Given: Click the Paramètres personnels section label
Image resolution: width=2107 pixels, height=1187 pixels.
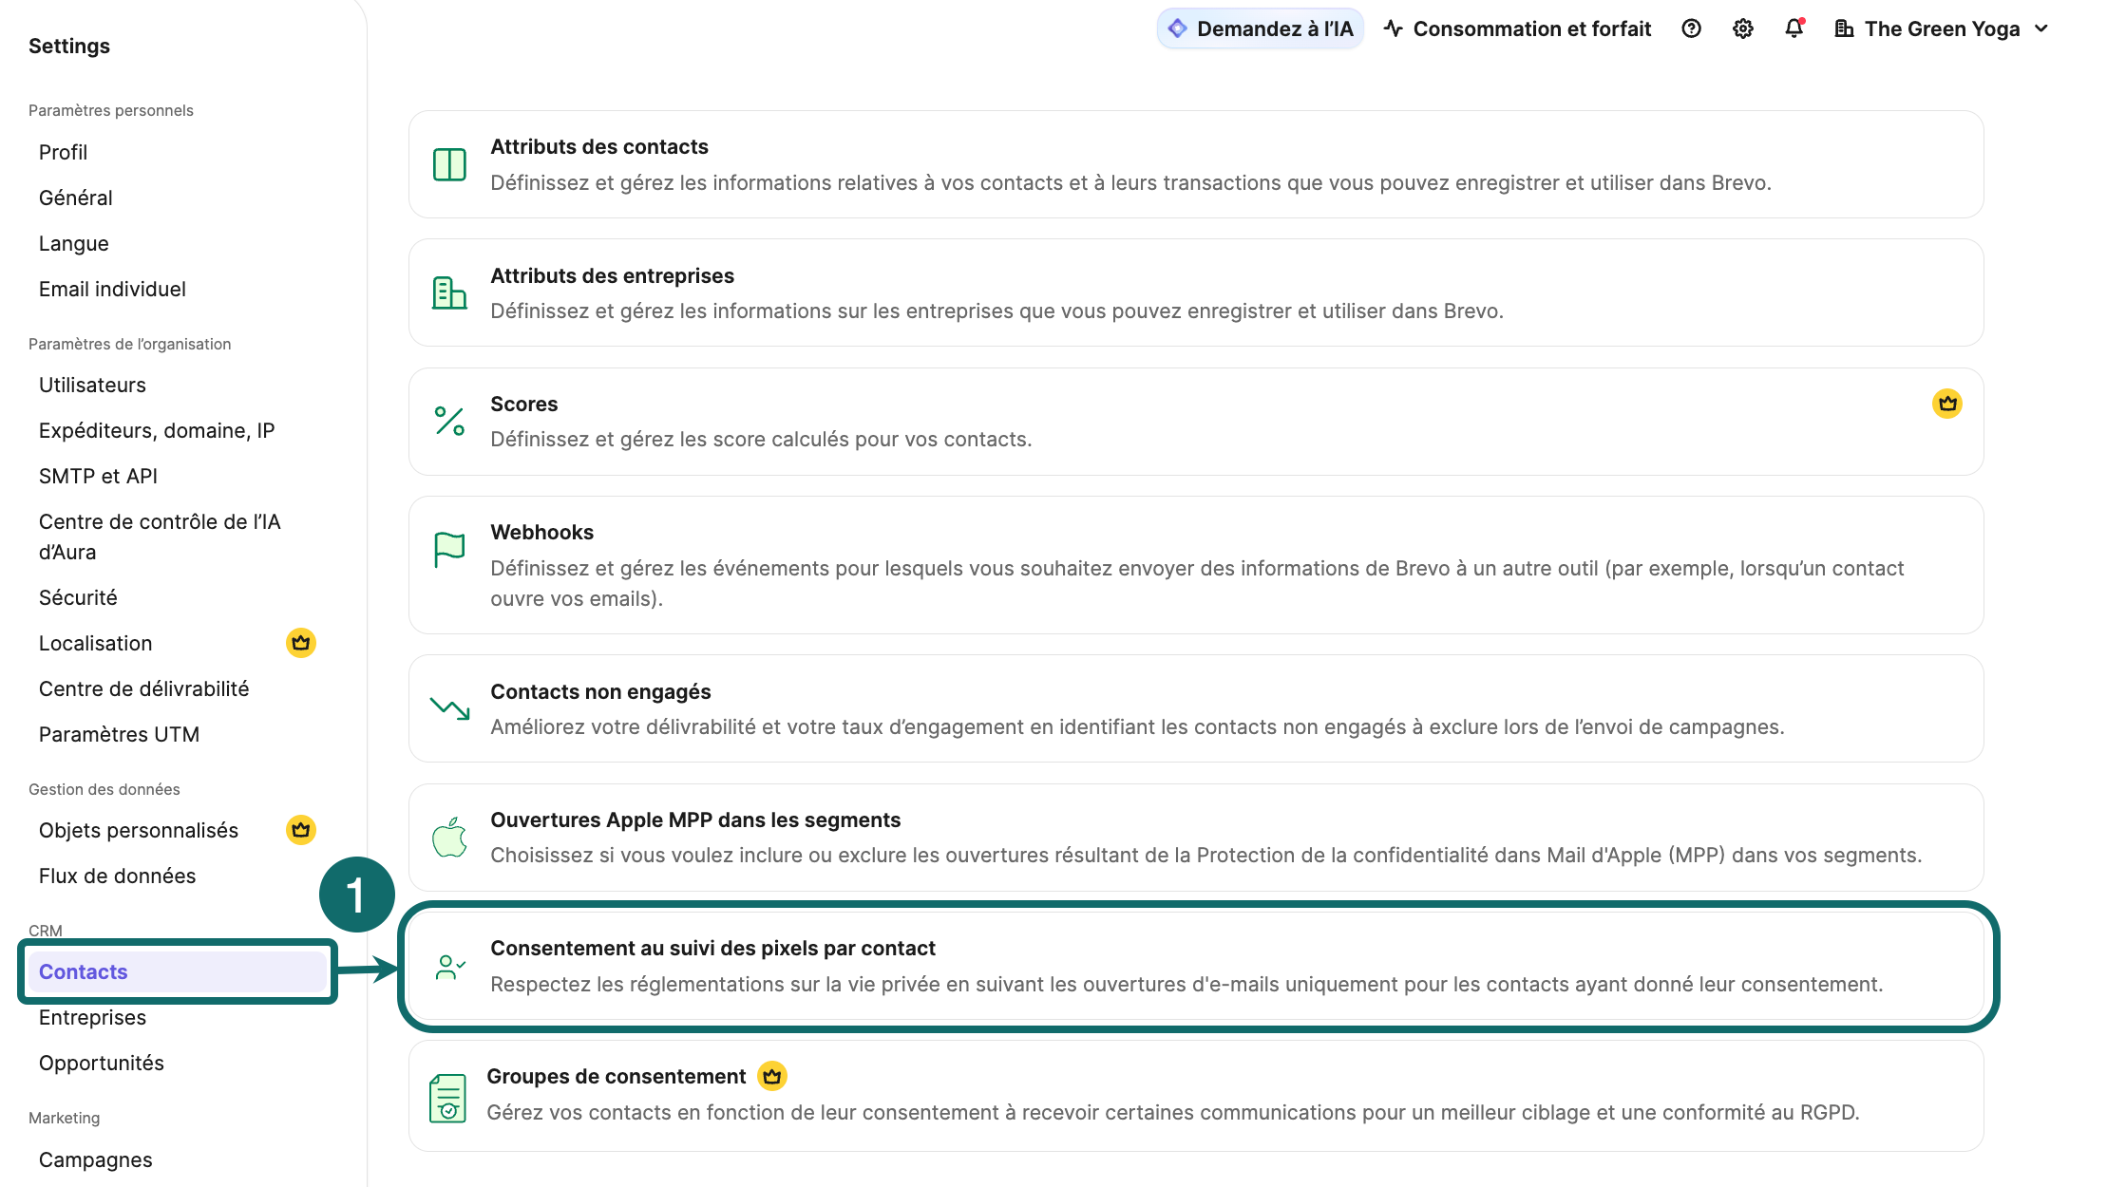Looking at the screenshot, I should click(111, 110).
